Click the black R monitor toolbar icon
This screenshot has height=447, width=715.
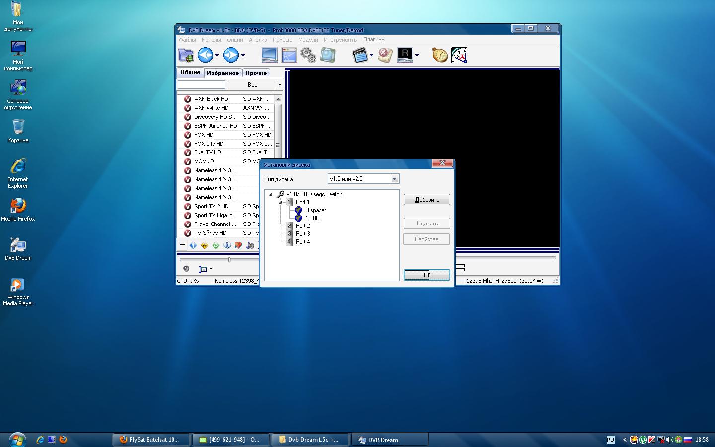405,55
